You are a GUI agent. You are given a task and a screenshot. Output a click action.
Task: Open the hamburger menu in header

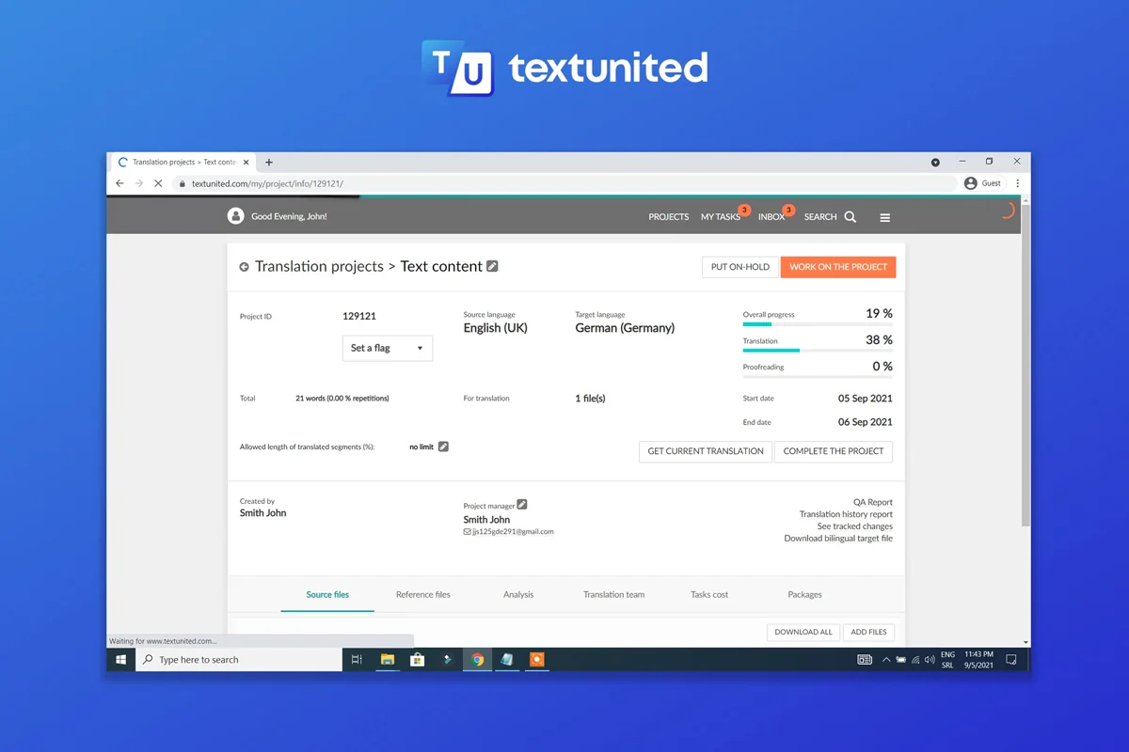tap(884, 217)
